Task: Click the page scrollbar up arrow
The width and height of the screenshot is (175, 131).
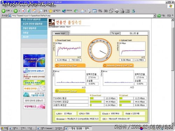Action: click(173, 20)
